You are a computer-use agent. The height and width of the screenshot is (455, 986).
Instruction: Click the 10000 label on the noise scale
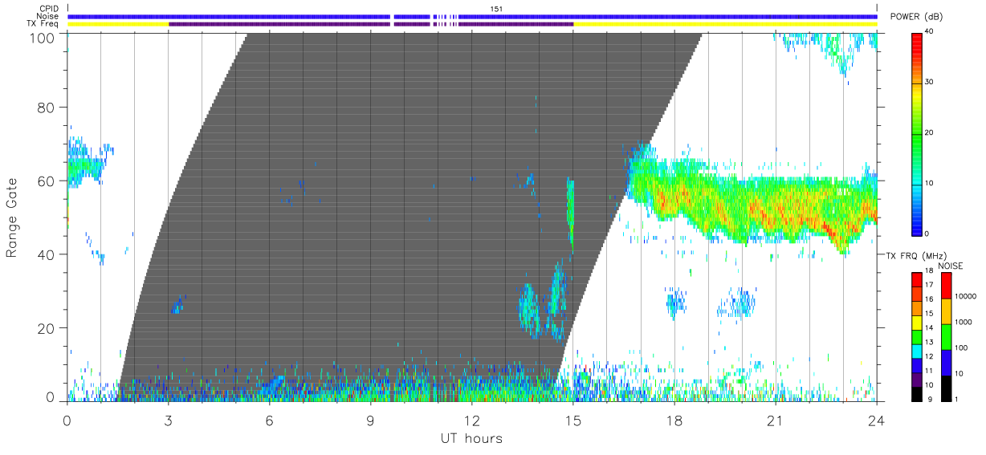pyautogui.click(x=966, y=296)
